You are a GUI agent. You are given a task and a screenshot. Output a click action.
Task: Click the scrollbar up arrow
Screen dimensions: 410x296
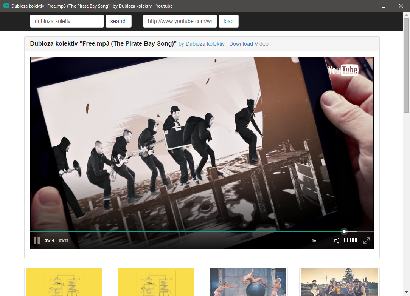[406, 15]
